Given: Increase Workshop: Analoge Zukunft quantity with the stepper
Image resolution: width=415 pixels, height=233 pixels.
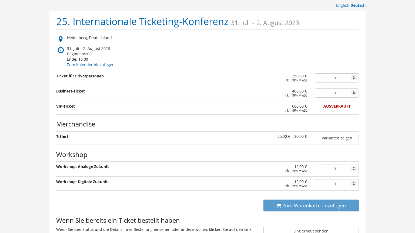Looking at the screenshot, I should pos(354,167).
